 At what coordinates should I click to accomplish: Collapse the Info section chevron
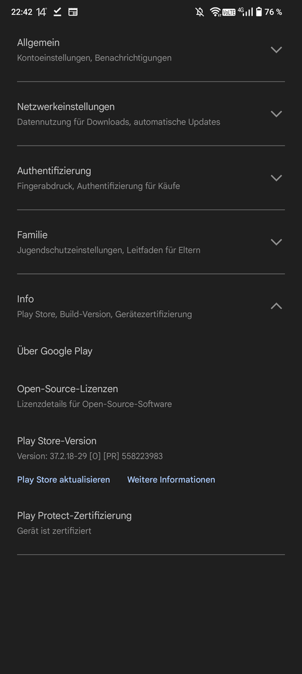coord(276,306)
